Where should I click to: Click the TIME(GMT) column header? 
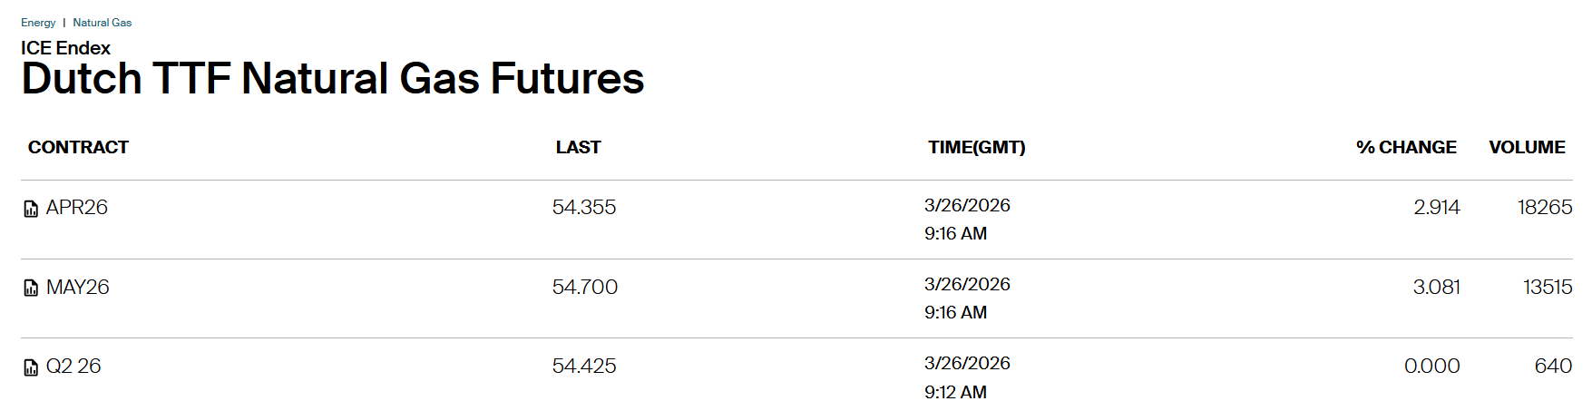976,147
